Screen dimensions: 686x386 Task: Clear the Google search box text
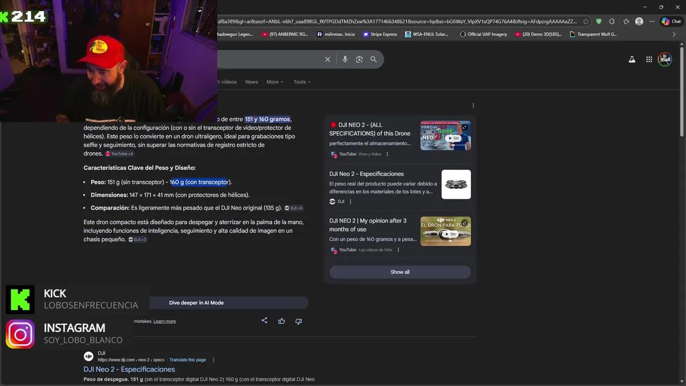[x=327, y=60]
